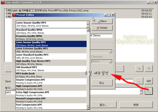Move file down with down arrow button
This screenshot has height=112, width=158.
(149, 69)
